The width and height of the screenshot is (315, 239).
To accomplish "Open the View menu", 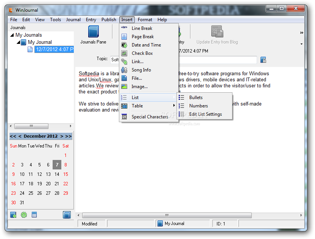I will point(40,20).
